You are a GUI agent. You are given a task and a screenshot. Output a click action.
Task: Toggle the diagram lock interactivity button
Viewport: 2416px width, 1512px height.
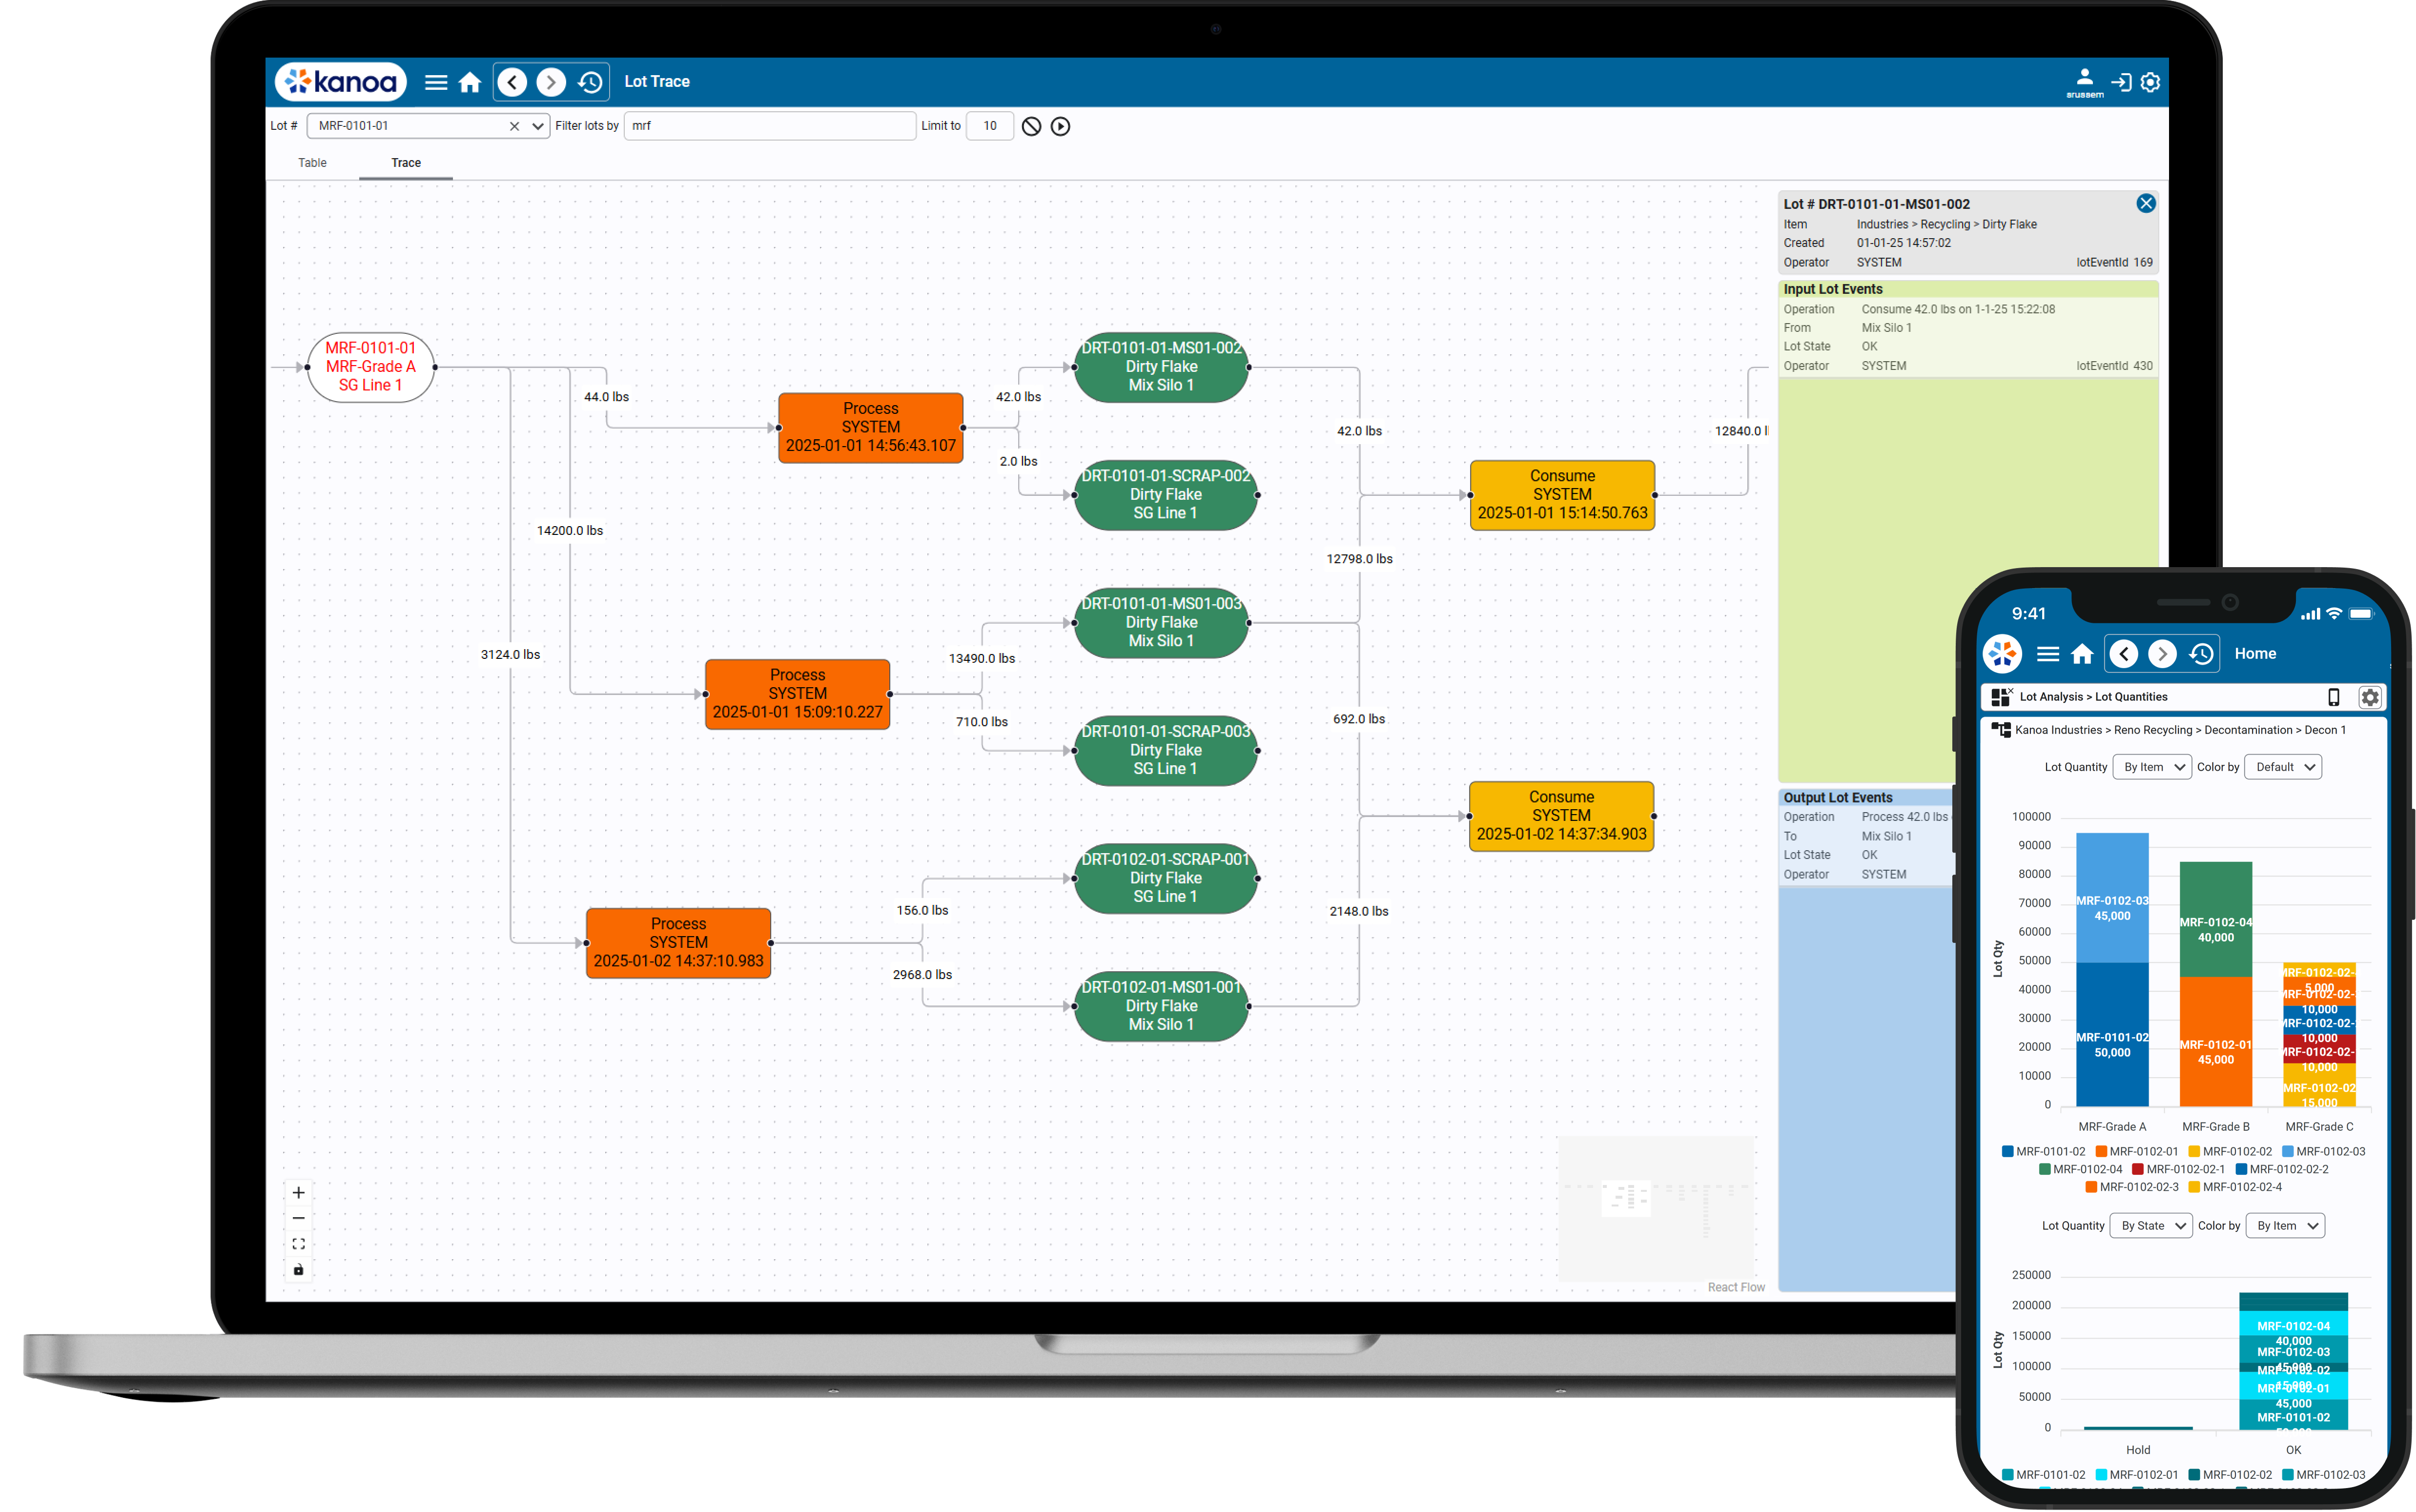tap(298, 1270)
